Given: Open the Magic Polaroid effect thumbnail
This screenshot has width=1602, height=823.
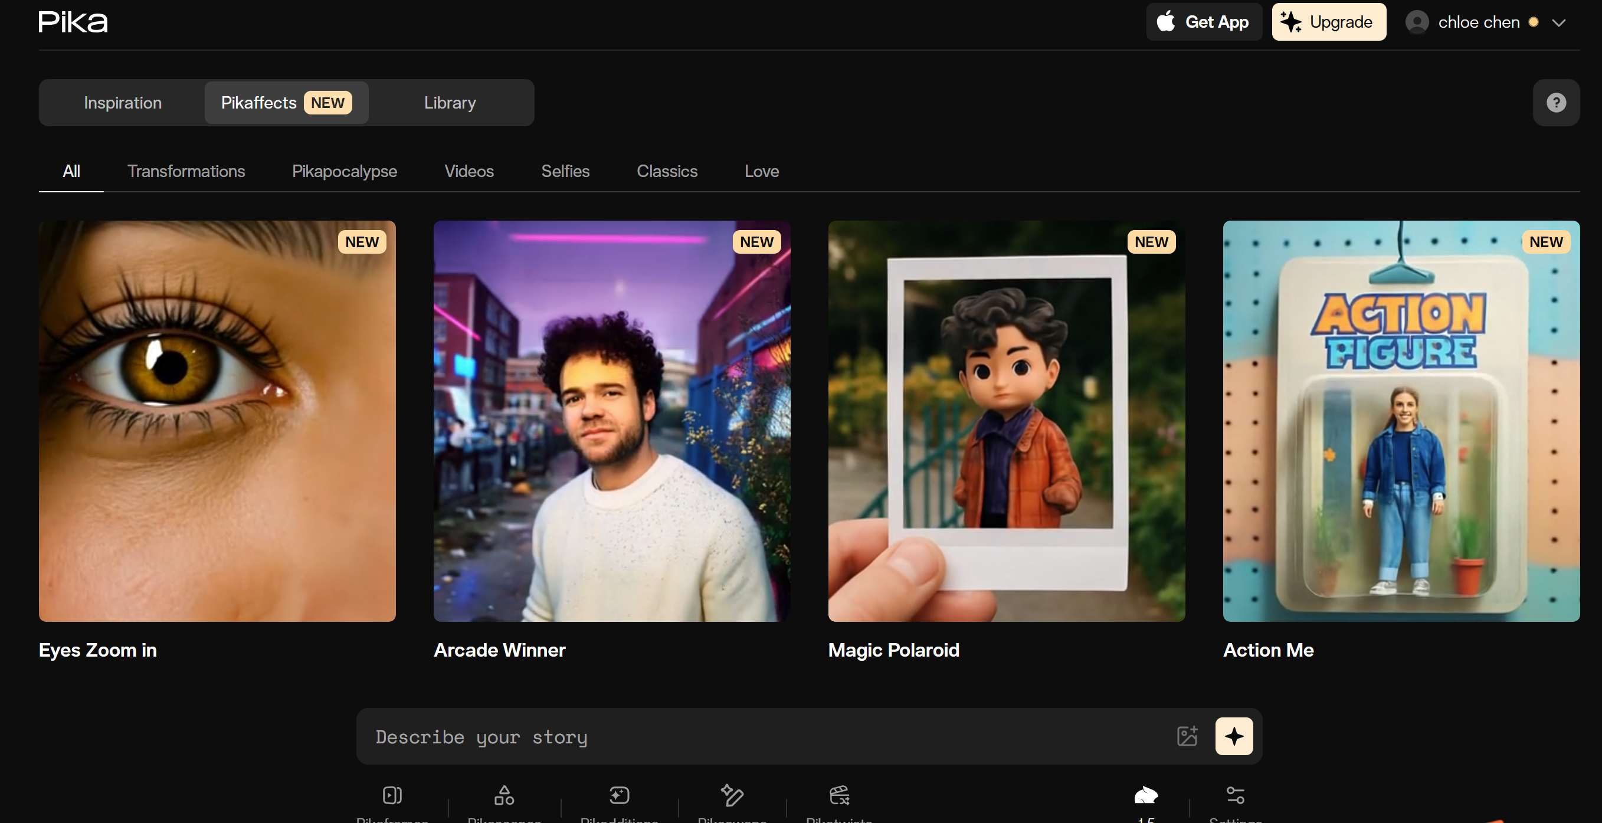Looking at the screenshot, I should [1005, 421].
